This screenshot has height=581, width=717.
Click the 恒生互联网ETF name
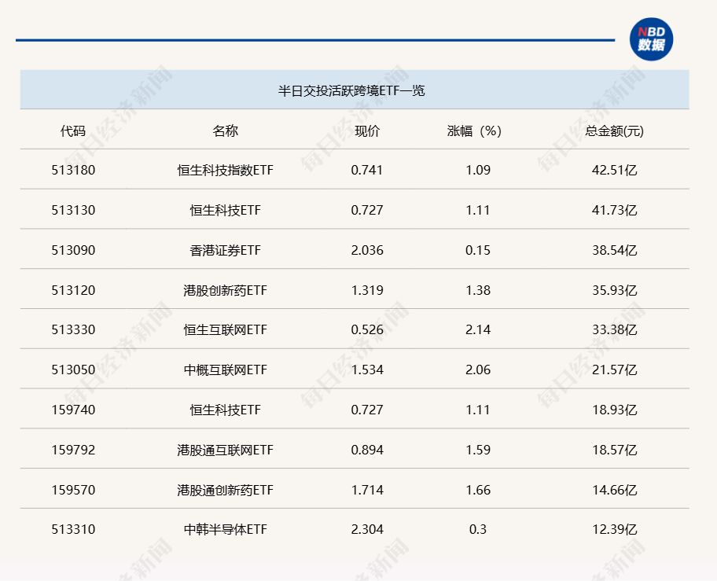225,330
